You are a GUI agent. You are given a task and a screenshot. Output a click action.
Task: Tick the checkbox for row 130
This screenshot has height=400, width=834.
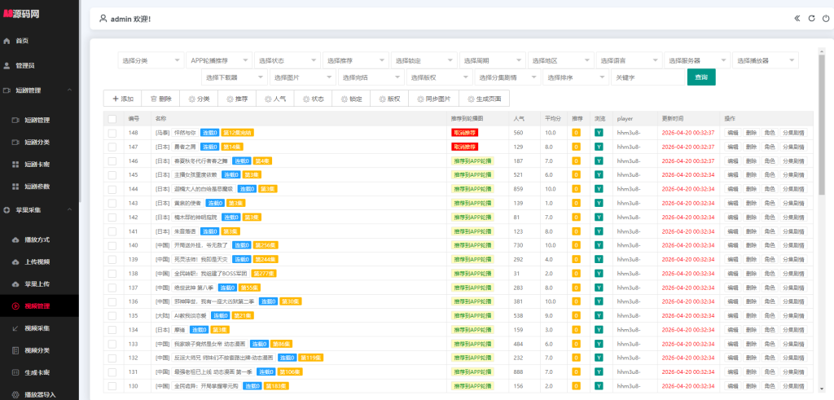[x=112, y=385]
